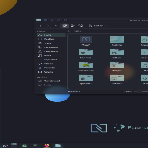Open Desktop in Places sidebar
The height and width of the screenshot is (148, 148).
click(x=51, y=39)
